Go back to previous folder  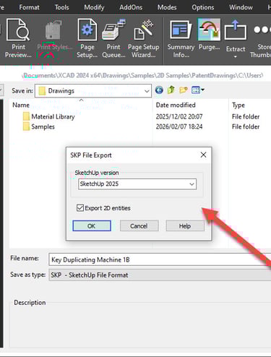point(159,90)
